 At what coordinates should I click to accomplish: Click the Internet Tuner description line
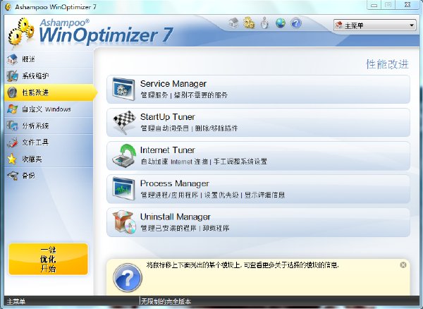[x=204, y=162]
